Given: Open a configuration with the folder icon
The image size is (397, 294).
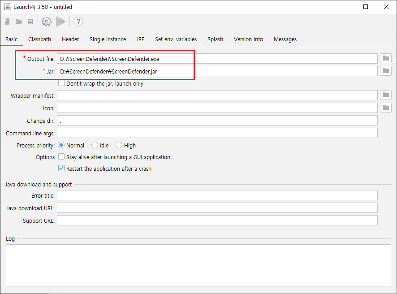Looking at the screenshot, I should click(x=19, y=22).
